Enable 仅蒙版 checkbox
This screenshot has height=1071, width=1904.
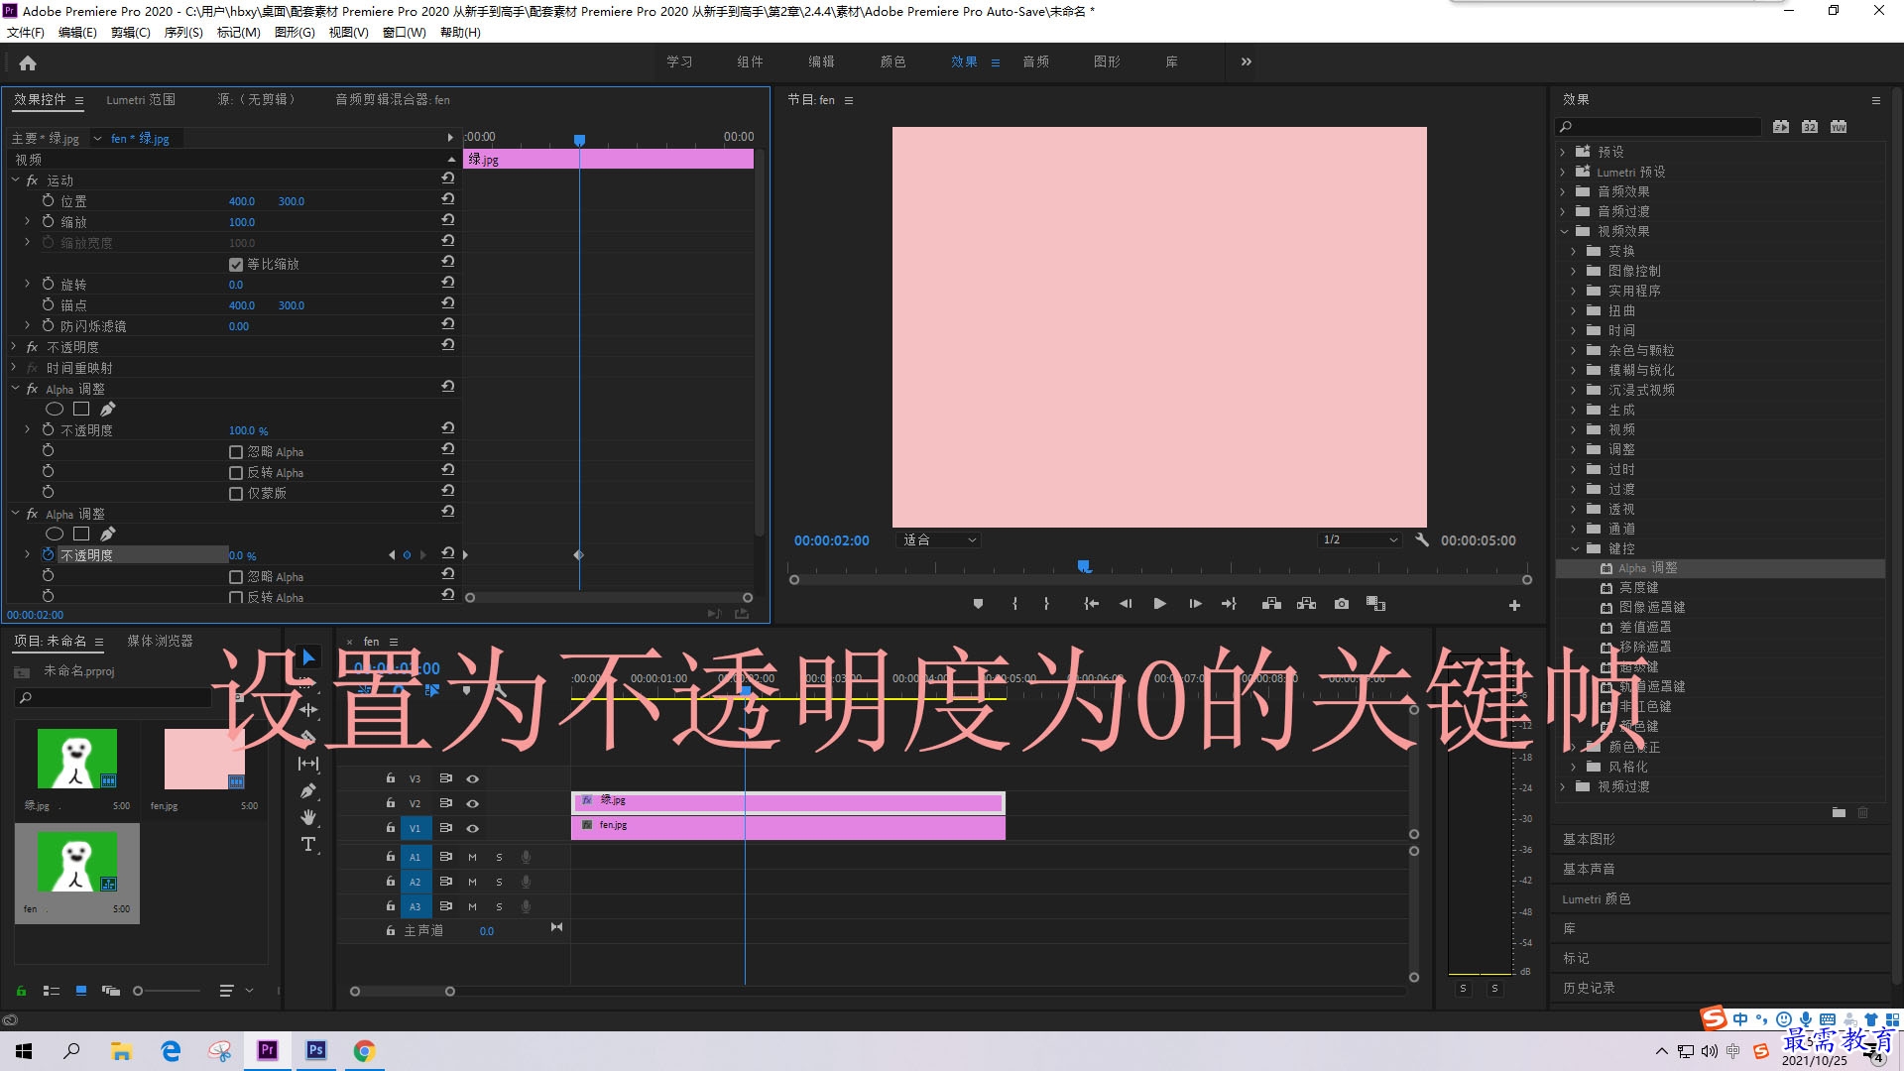[x=236, y=494]
